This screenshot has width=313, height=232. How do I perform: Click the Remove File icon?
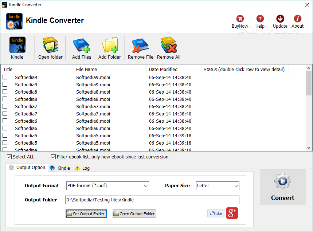140,45
